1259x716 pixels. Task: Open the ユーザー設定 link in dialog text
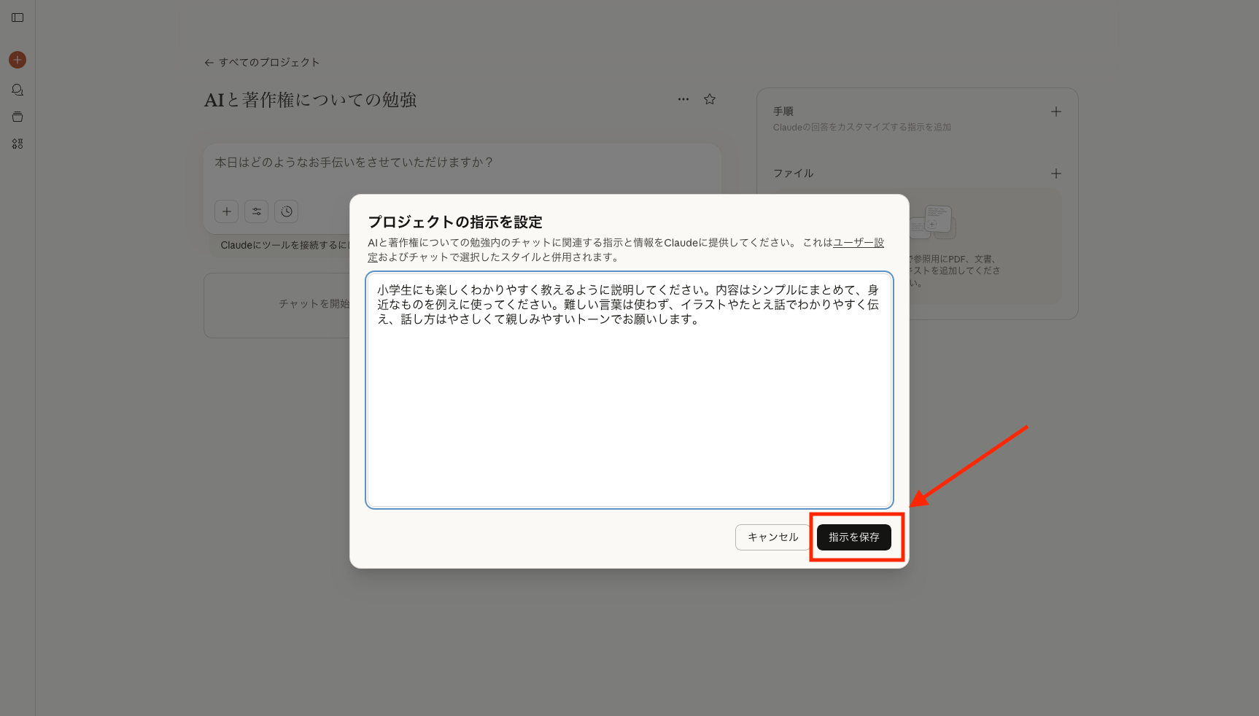[x=859, y=242]
